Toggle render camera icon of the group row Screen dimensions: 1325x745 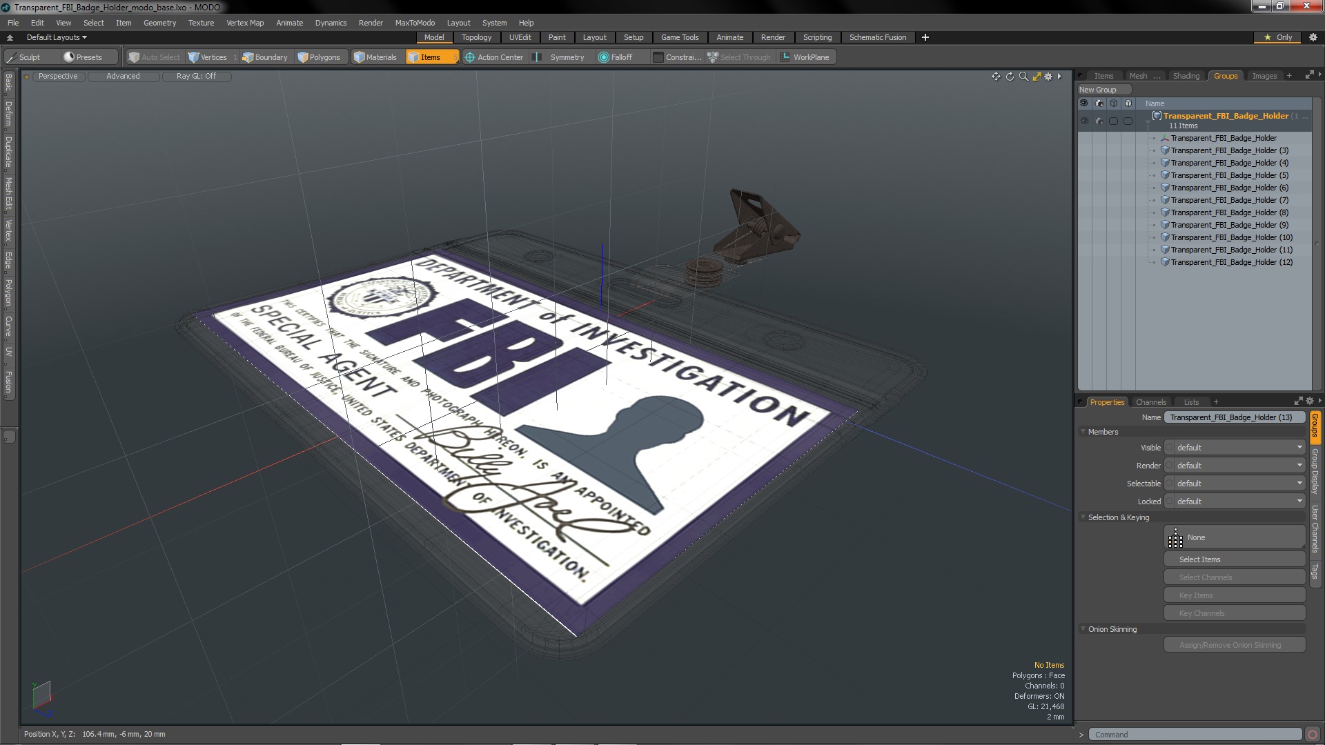point(1099,121)
